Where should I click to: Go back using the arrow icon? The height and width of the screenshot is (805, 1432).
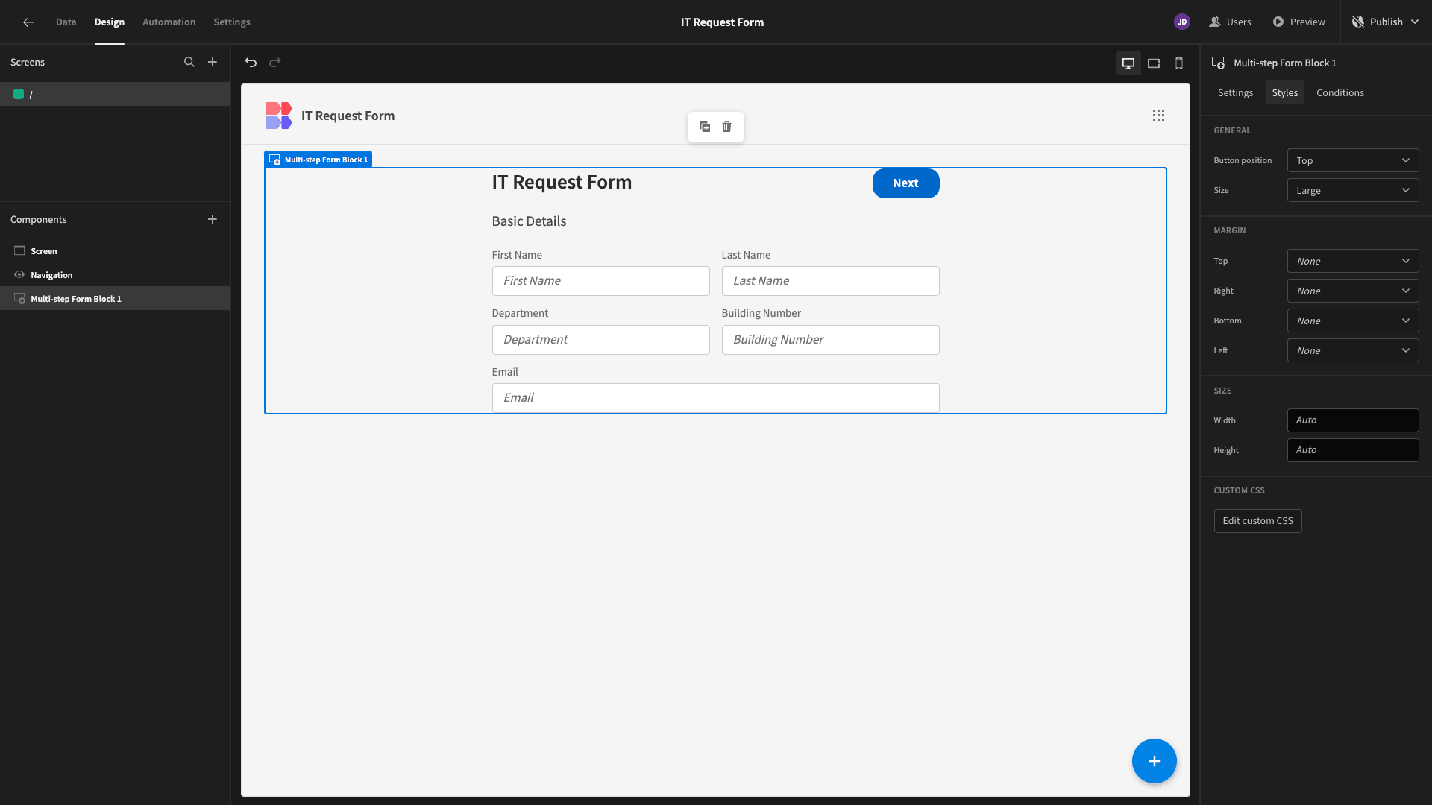[x=28, y=22]
